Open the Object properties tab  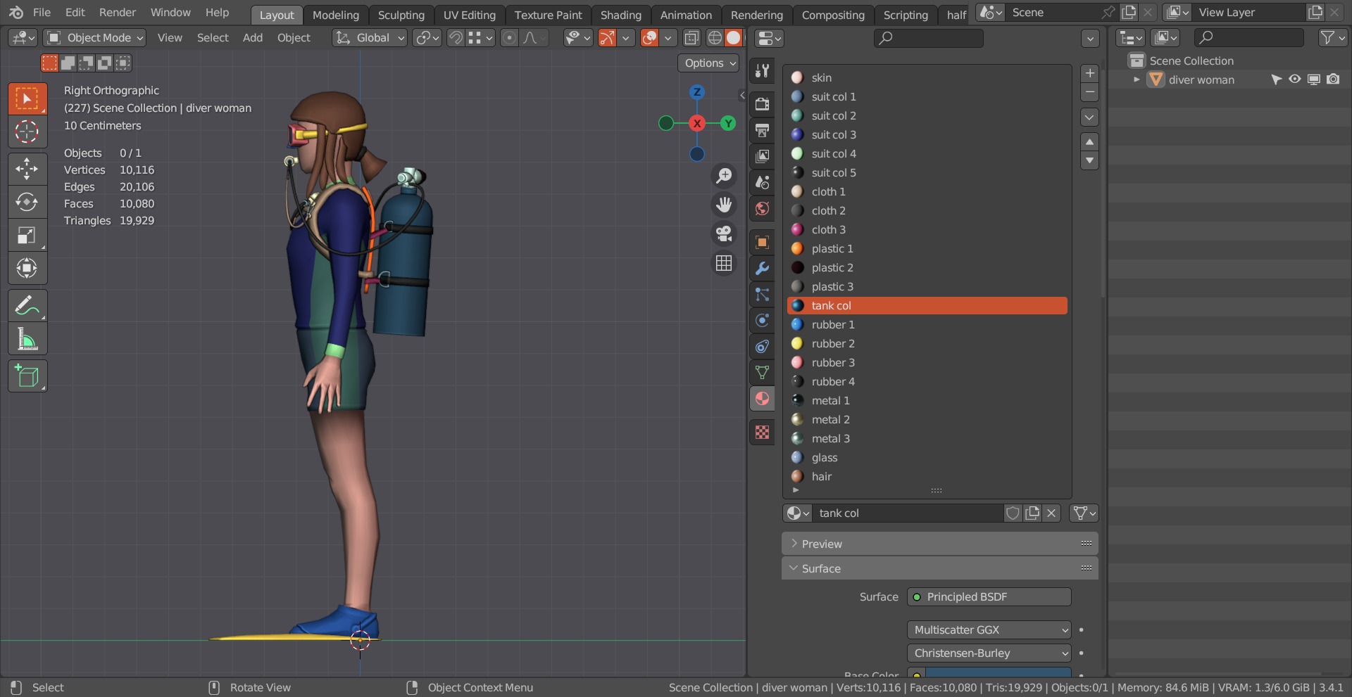(x=762, y=243)
